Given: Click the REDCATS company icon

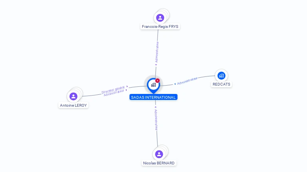Looking at the screenshot, I should (x=221, y=76).
